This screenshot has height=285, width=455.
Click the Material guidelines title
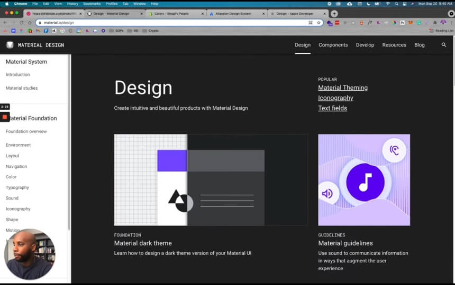pyautogui.click(x=345, y=243)
